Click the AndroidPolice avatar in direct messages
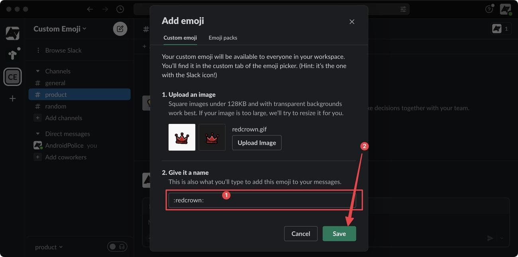Image resolution: width=518 pixels, height=257 pixels. (37, 145)
